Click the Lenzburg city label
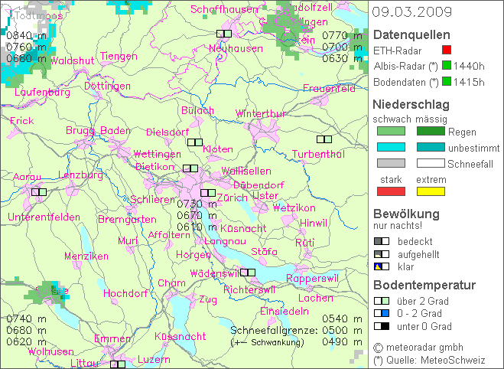The image size is (504, 369). pyautogui.click(x=80, y=175)
